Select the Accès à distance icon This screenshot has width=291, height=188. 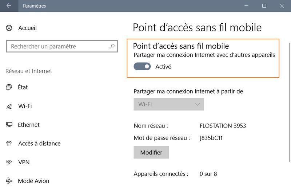coord(9,144)
